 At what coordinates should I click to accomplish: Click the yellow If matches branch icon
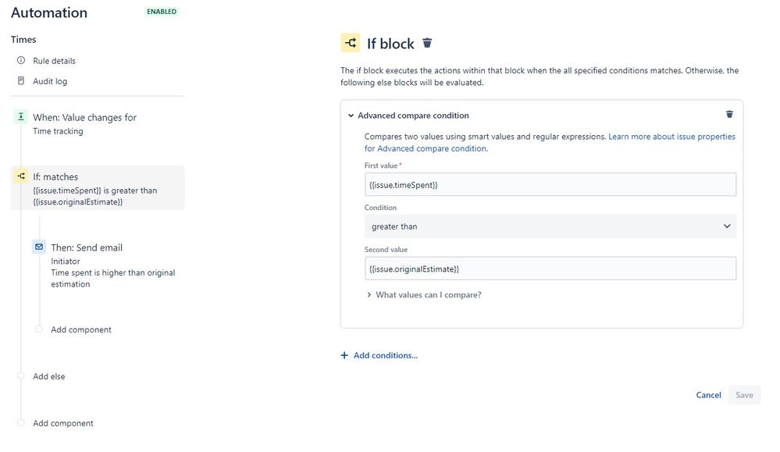(21, 176)
